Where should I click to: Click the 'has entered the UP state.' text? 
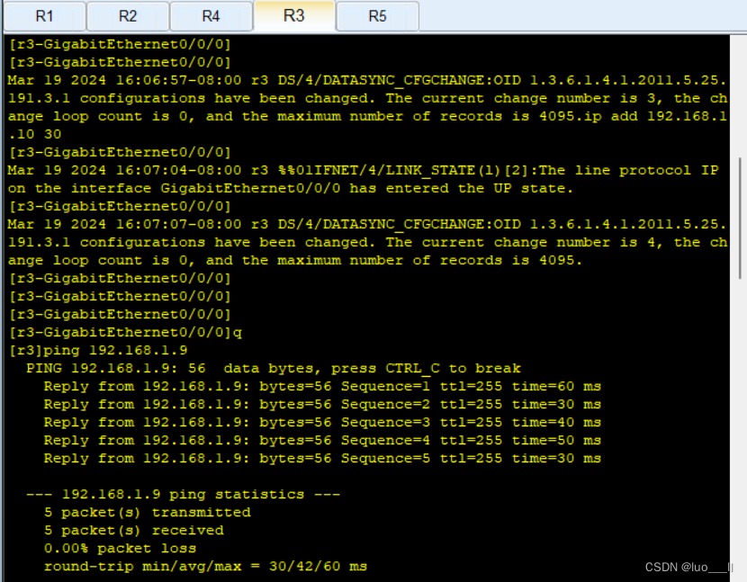461,189
